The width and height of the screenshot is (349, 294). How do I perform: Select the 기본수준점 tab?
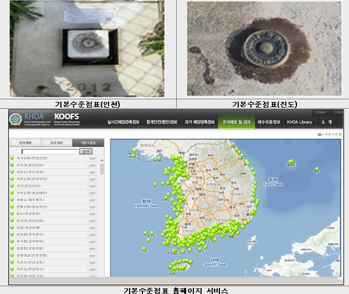pos(88,143)
